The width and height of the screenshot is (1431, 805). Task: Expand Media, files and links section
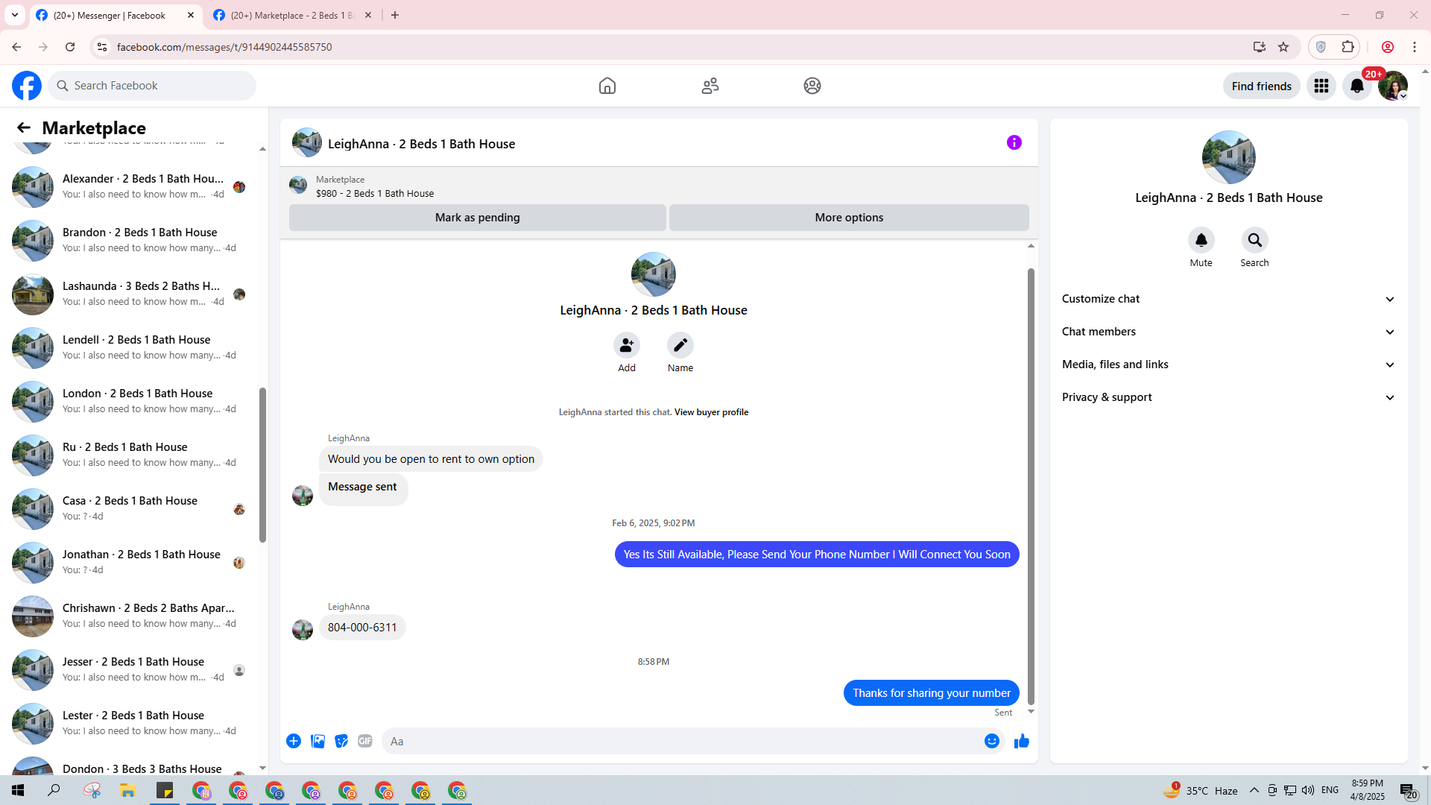pyautogui.click(x=1228, y=364)
